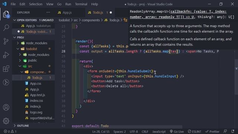Screen dimensions: 238x134
Task: Open index.css in the file tree
Action: point(33,100)
